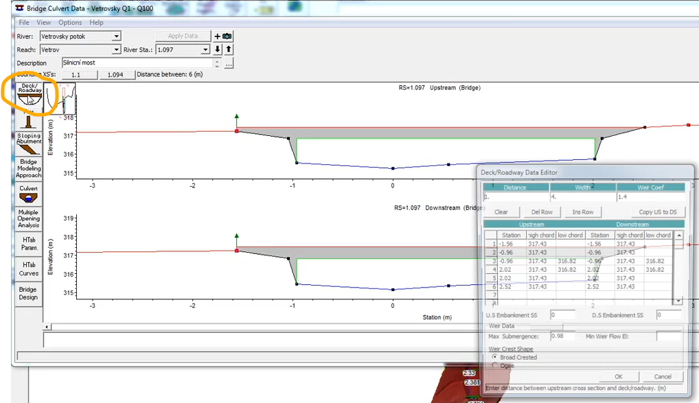This screenshot has width=699, height=403.
Task: Click the Del Row button
Action: [542, 212]
